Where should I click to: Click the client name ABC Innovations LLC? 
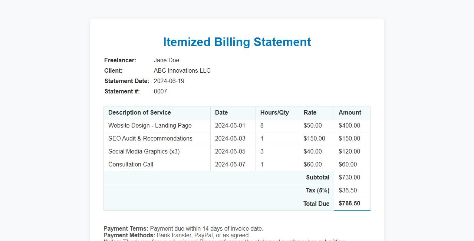coord(182,70)
